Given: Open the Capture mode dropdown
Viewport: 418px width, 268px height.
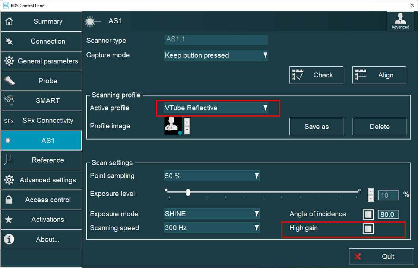Looking at the screenshot, I should click(216, 55).
